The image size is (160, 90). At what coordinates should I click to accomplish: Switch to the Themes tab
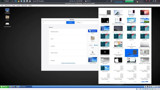[x=70, y=22]
